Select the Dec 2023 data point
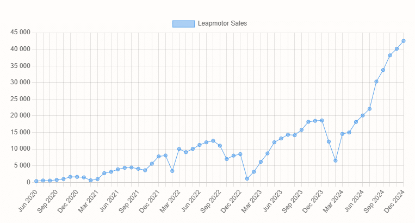This screenshot has width=415, height=223. tap(322, 120)
